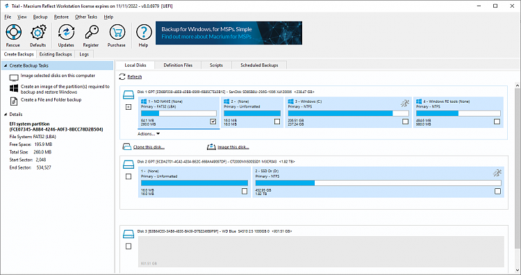This screenshot has width=521, height=275.
Task: Click the Windows partition image task icon
Action: click(x=14, y=88)
